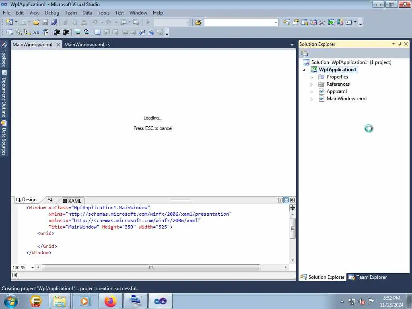
Task: Open the Extension Manager toolbar icon
Action: pos(340,23)
